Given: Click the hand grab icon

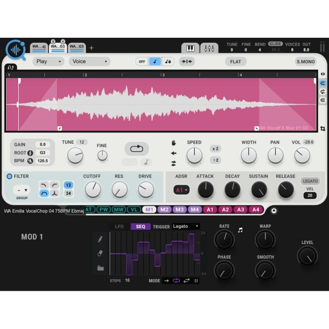Looking at the screenshot, I should [174, 143].
